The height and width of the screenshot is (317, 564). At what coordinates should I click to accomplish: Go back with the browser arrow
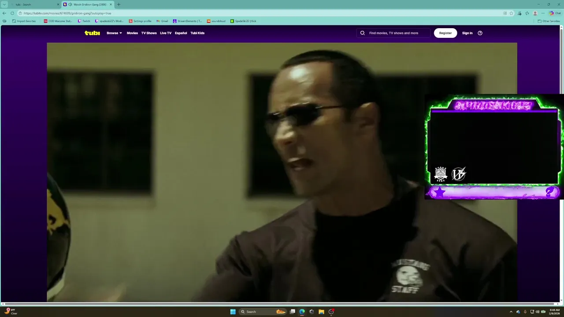pos(4,13)
